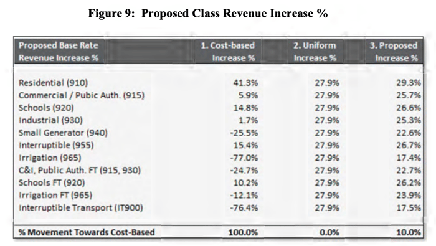The width and height of the screenshot is (436, 246).
Task: Click the 0.0% movement value
Action: (x=329, y=232)
